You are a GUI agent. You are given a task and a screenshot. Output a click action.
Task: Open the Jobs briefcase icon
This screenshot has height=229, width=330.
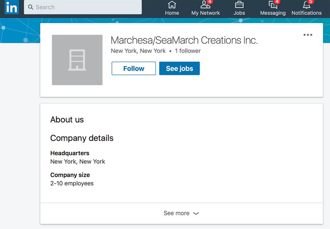pos(239,5)
